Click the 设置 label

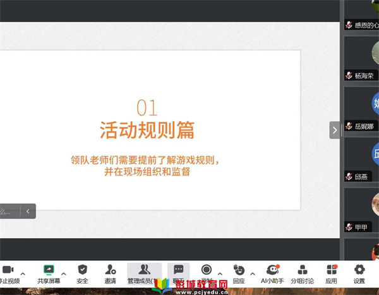click(359, 281)
